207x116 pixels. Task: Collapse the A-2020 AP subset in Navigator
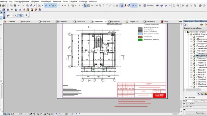[x=188, y=34]
